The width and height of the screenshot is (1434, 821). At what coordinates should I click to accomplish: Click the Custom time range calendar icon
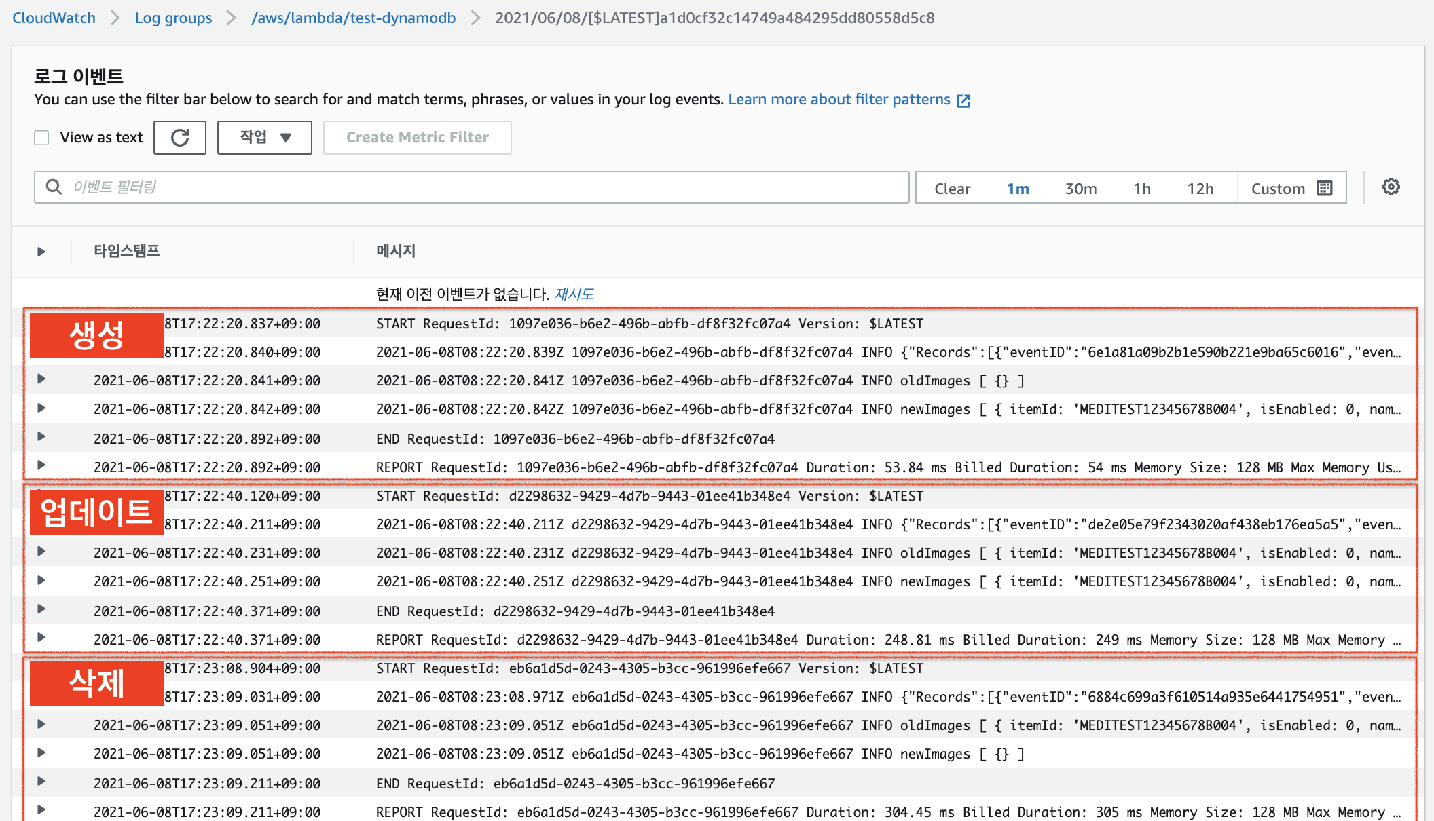click(x=1325, y=188)
